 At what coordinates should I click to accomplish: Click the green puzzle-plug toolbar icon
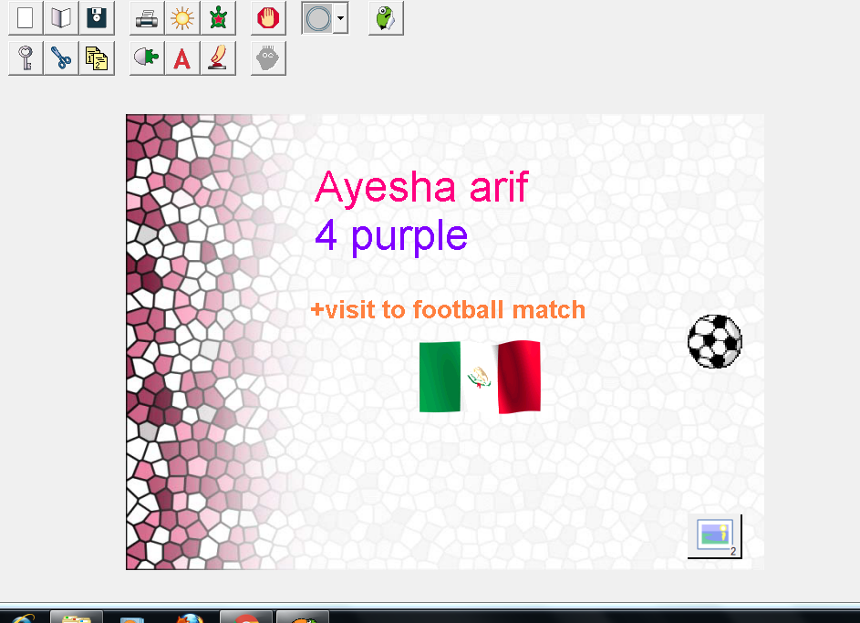pyautogui.click(x=146, y=57)
